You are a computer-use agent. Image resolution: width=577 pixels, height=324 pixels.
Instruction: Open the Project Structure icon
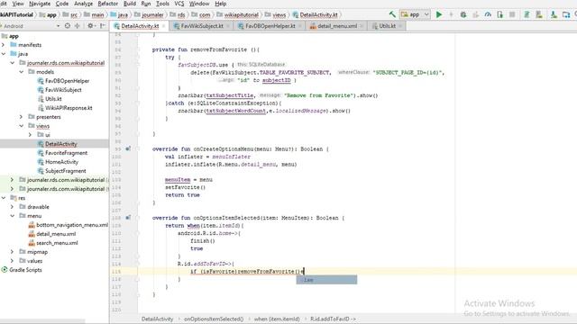(x=566, y=14)
